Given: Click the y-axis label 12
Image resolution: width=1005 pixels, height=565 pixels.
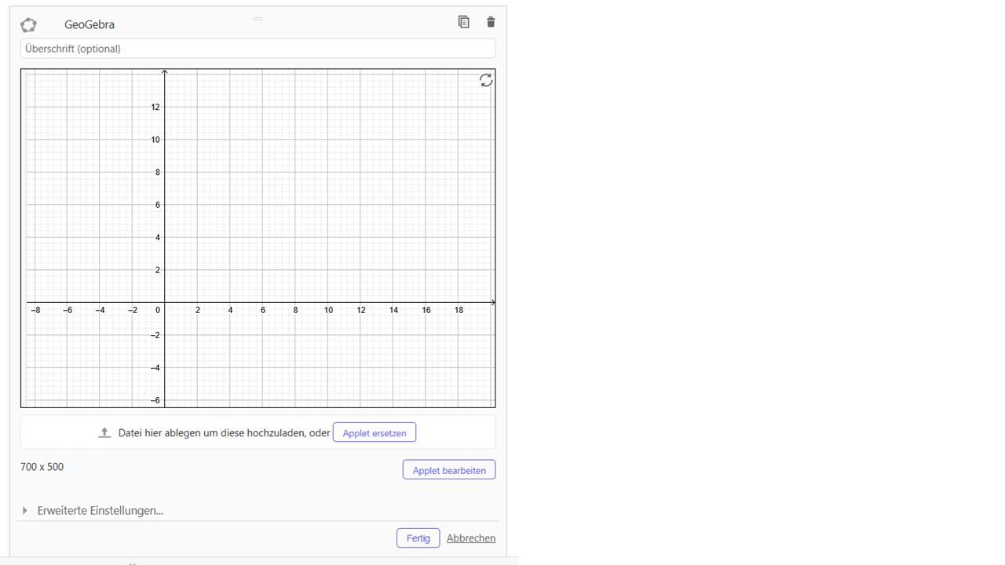Looking at the screenshot, I should pyautogui.click(x=155, y=107).
